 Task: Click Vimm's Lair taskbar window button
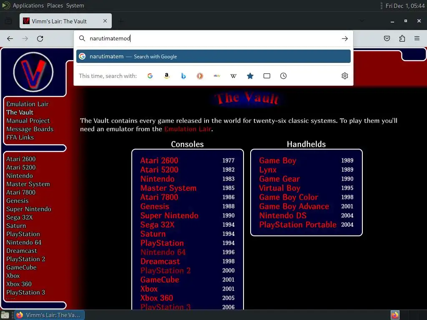(50, 315)
